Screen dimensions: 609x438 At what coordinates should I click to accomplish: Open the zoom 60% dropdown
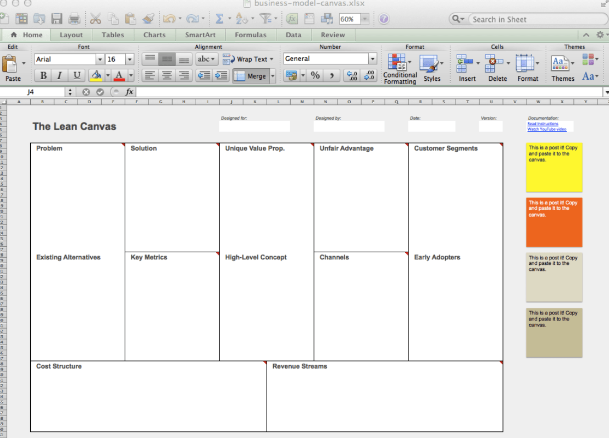[364, 19]
